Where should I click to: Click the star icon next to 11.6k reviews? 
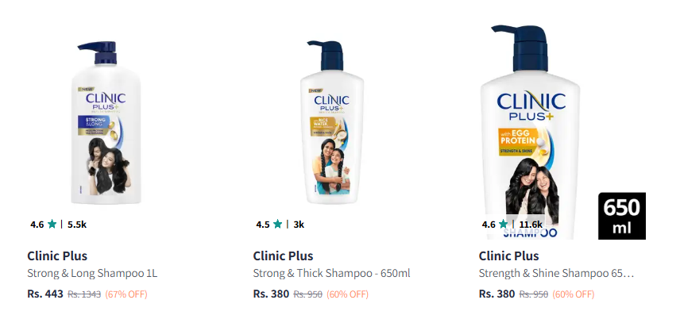coord(503,224)
